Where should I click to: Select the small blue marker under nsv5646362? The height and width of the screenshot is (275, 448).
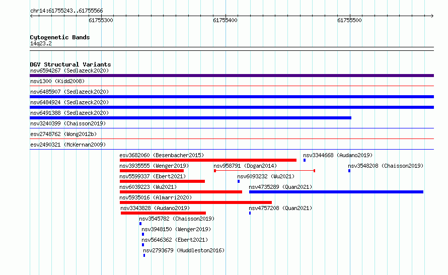pos(143,245)
